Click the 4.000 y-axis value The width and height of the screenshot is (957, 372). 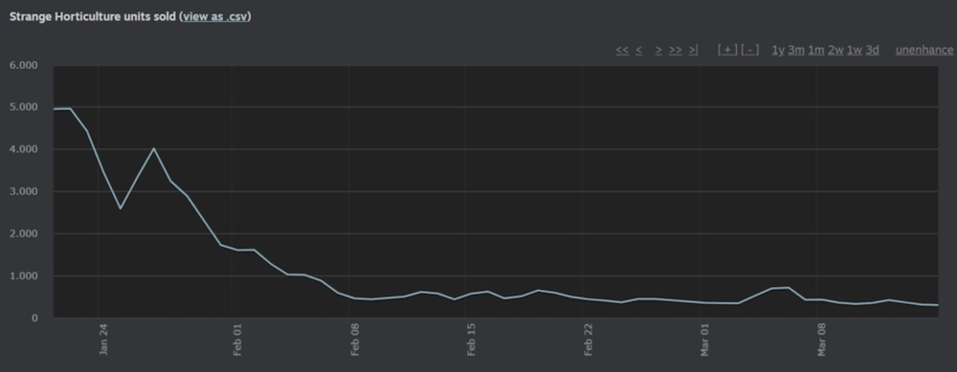click(x=23, y=149)
